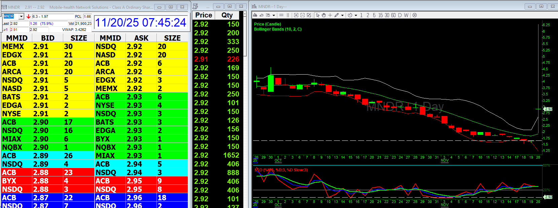This screenshot has width=558, height=208.
Task: Open the MNDR symbol dropdown arrow
Action: (21, 16)
